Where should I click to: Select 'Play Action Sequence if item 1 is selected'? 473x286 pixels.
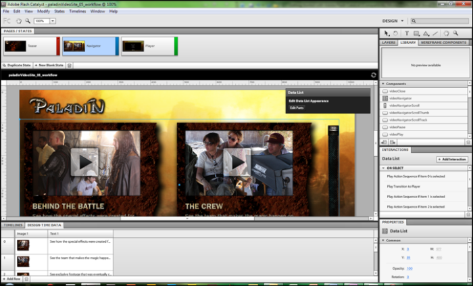416,197
